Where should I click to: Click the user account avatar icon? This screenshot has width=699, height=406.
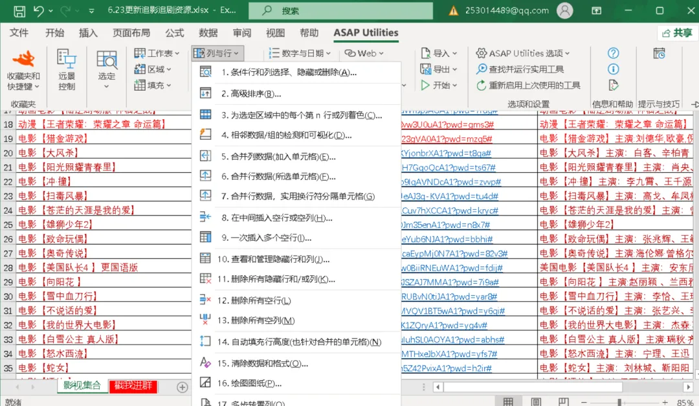pos(564,11)
